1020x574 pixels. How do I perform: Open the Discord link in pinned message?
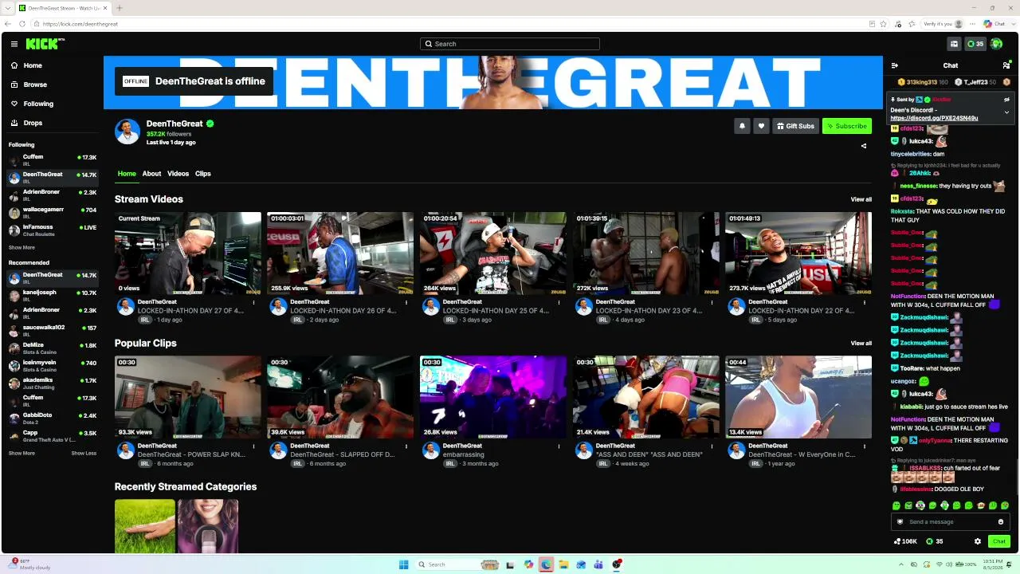pyautogui.click(x=934, y=119)
